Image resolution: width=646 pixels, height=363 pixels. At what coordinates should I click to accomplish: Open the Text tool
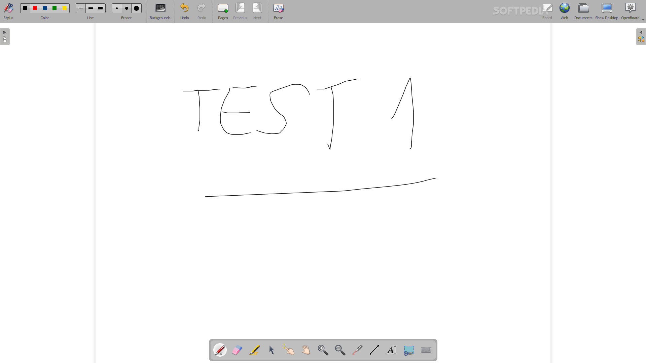(x=391, y=350)
